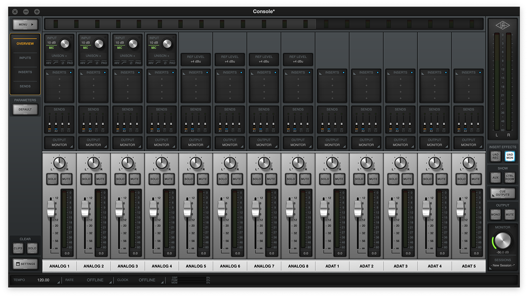Flip the phase (Ø) icon on Analog 4
Viewport: 528px width, 297px height.
(x=164, y=63)
